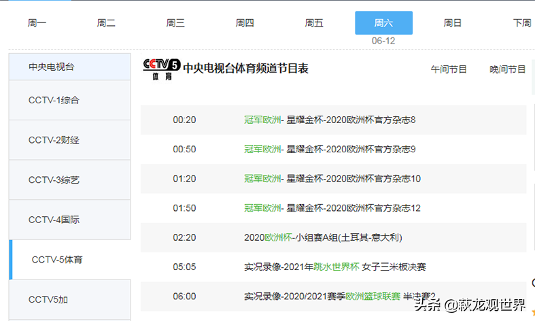The width and height of the screenshot is (535, 321).
Task: Click the 星耀金杯-2020欧洲杯官方杂志10 title
Action: point(353,179)
